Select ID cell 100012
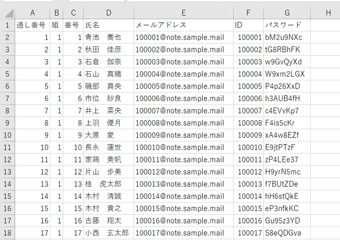 [x=249, y=172]
